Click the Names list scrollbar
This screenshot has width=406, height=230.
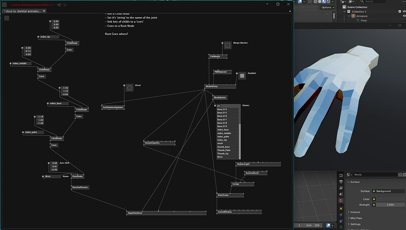tap(240, 141)
